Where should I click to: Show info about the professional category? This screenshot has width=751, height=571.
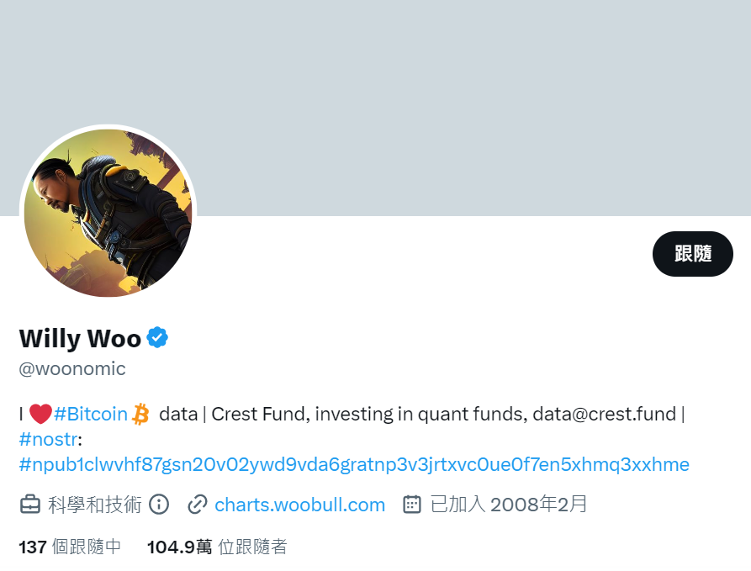click(159, 505)
